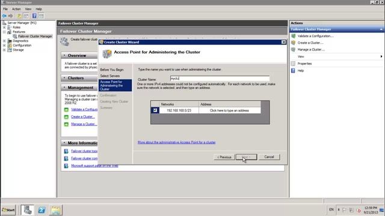Click the Forward arrow toolbar icon
385x216 pixels.
[10, 16]
